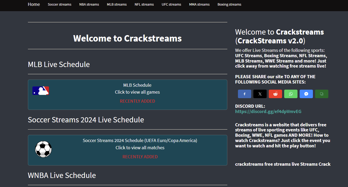Click 'Click to view all games'
Screen dimensions: 348x187
(x=137, y=92)
